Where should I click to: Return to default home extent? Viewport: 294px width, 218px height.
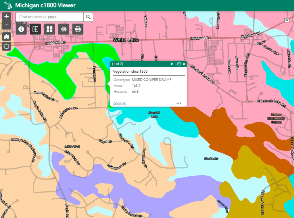[7, 36]
